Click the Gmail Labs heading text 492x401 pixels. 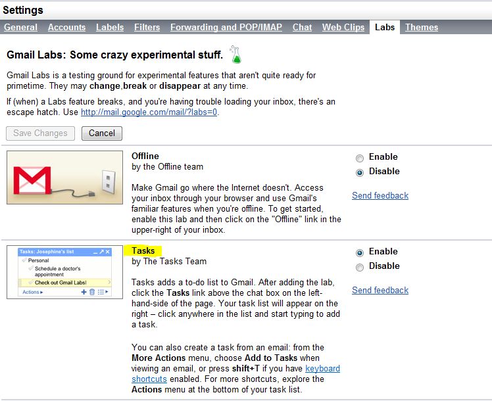coord(115,55)
